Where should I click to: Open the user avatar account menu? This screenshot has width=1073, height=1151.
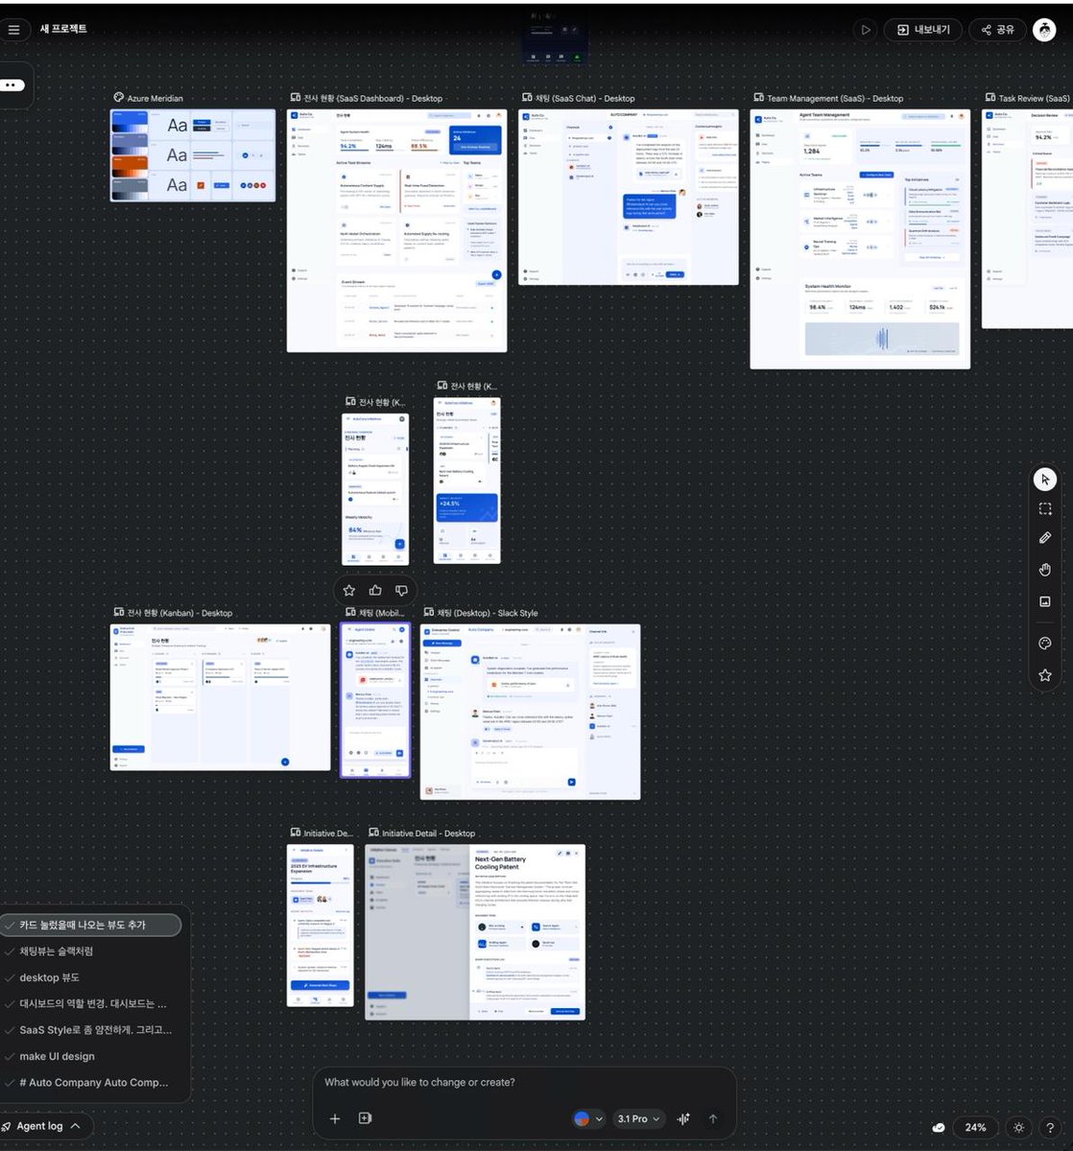click(x=1044, y=30)
